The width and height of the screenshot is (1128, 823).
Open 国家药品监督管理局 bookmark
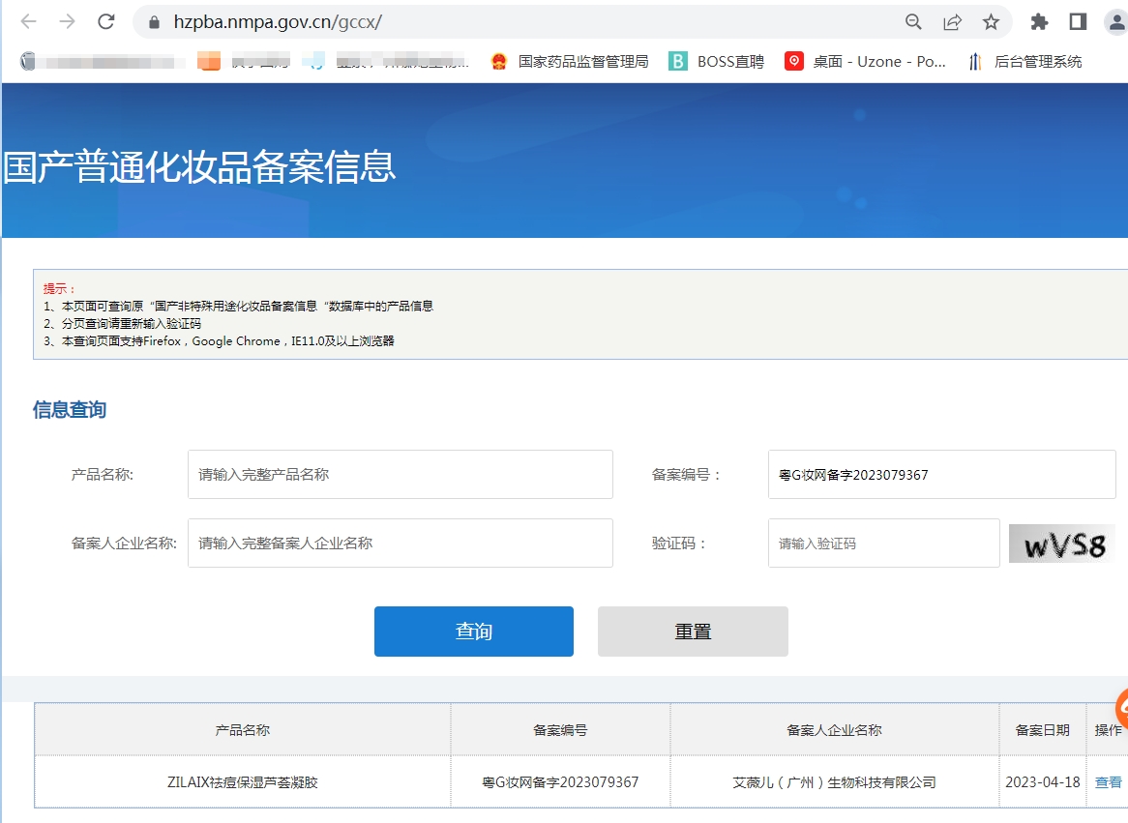569,61
